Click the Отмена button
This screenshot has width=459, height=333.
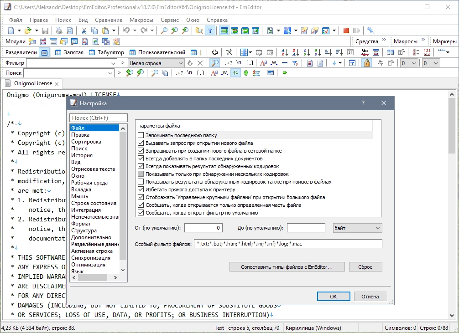coord(370,297)
